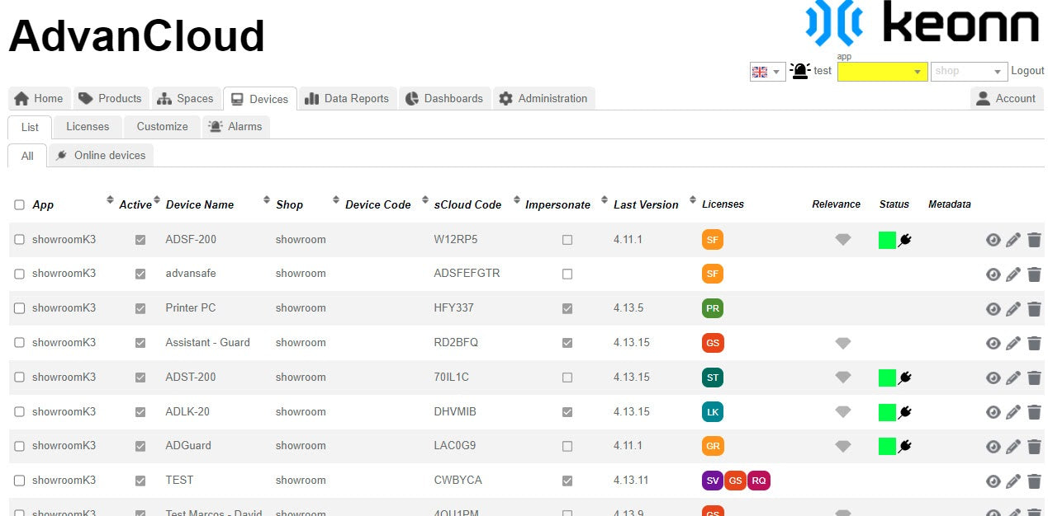Show only Online devices tab
Image resolution: width=1048 pixels, height=516 pixels.
coord(101,155)
